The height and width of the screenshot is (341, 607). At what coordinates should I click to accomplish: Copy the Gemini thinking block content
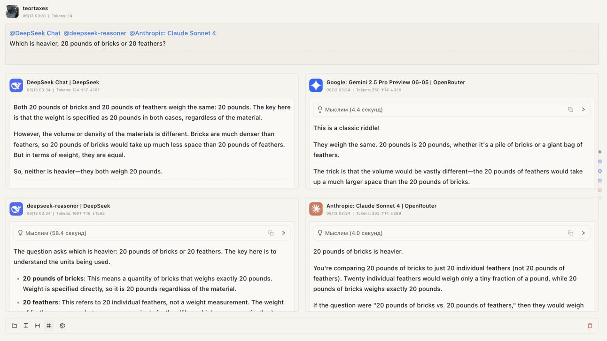coord(570,109)
